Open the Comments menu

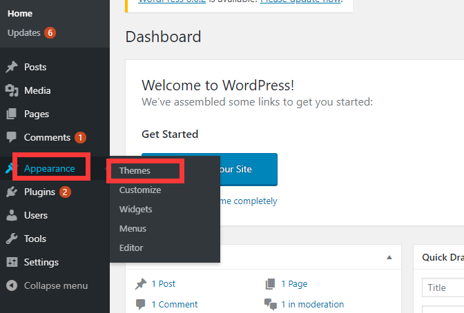point(47,137)
